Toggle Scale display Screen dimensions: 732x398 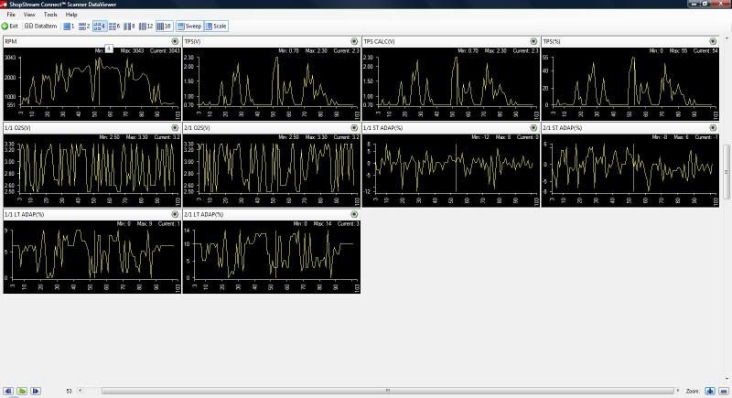point(216,26)
